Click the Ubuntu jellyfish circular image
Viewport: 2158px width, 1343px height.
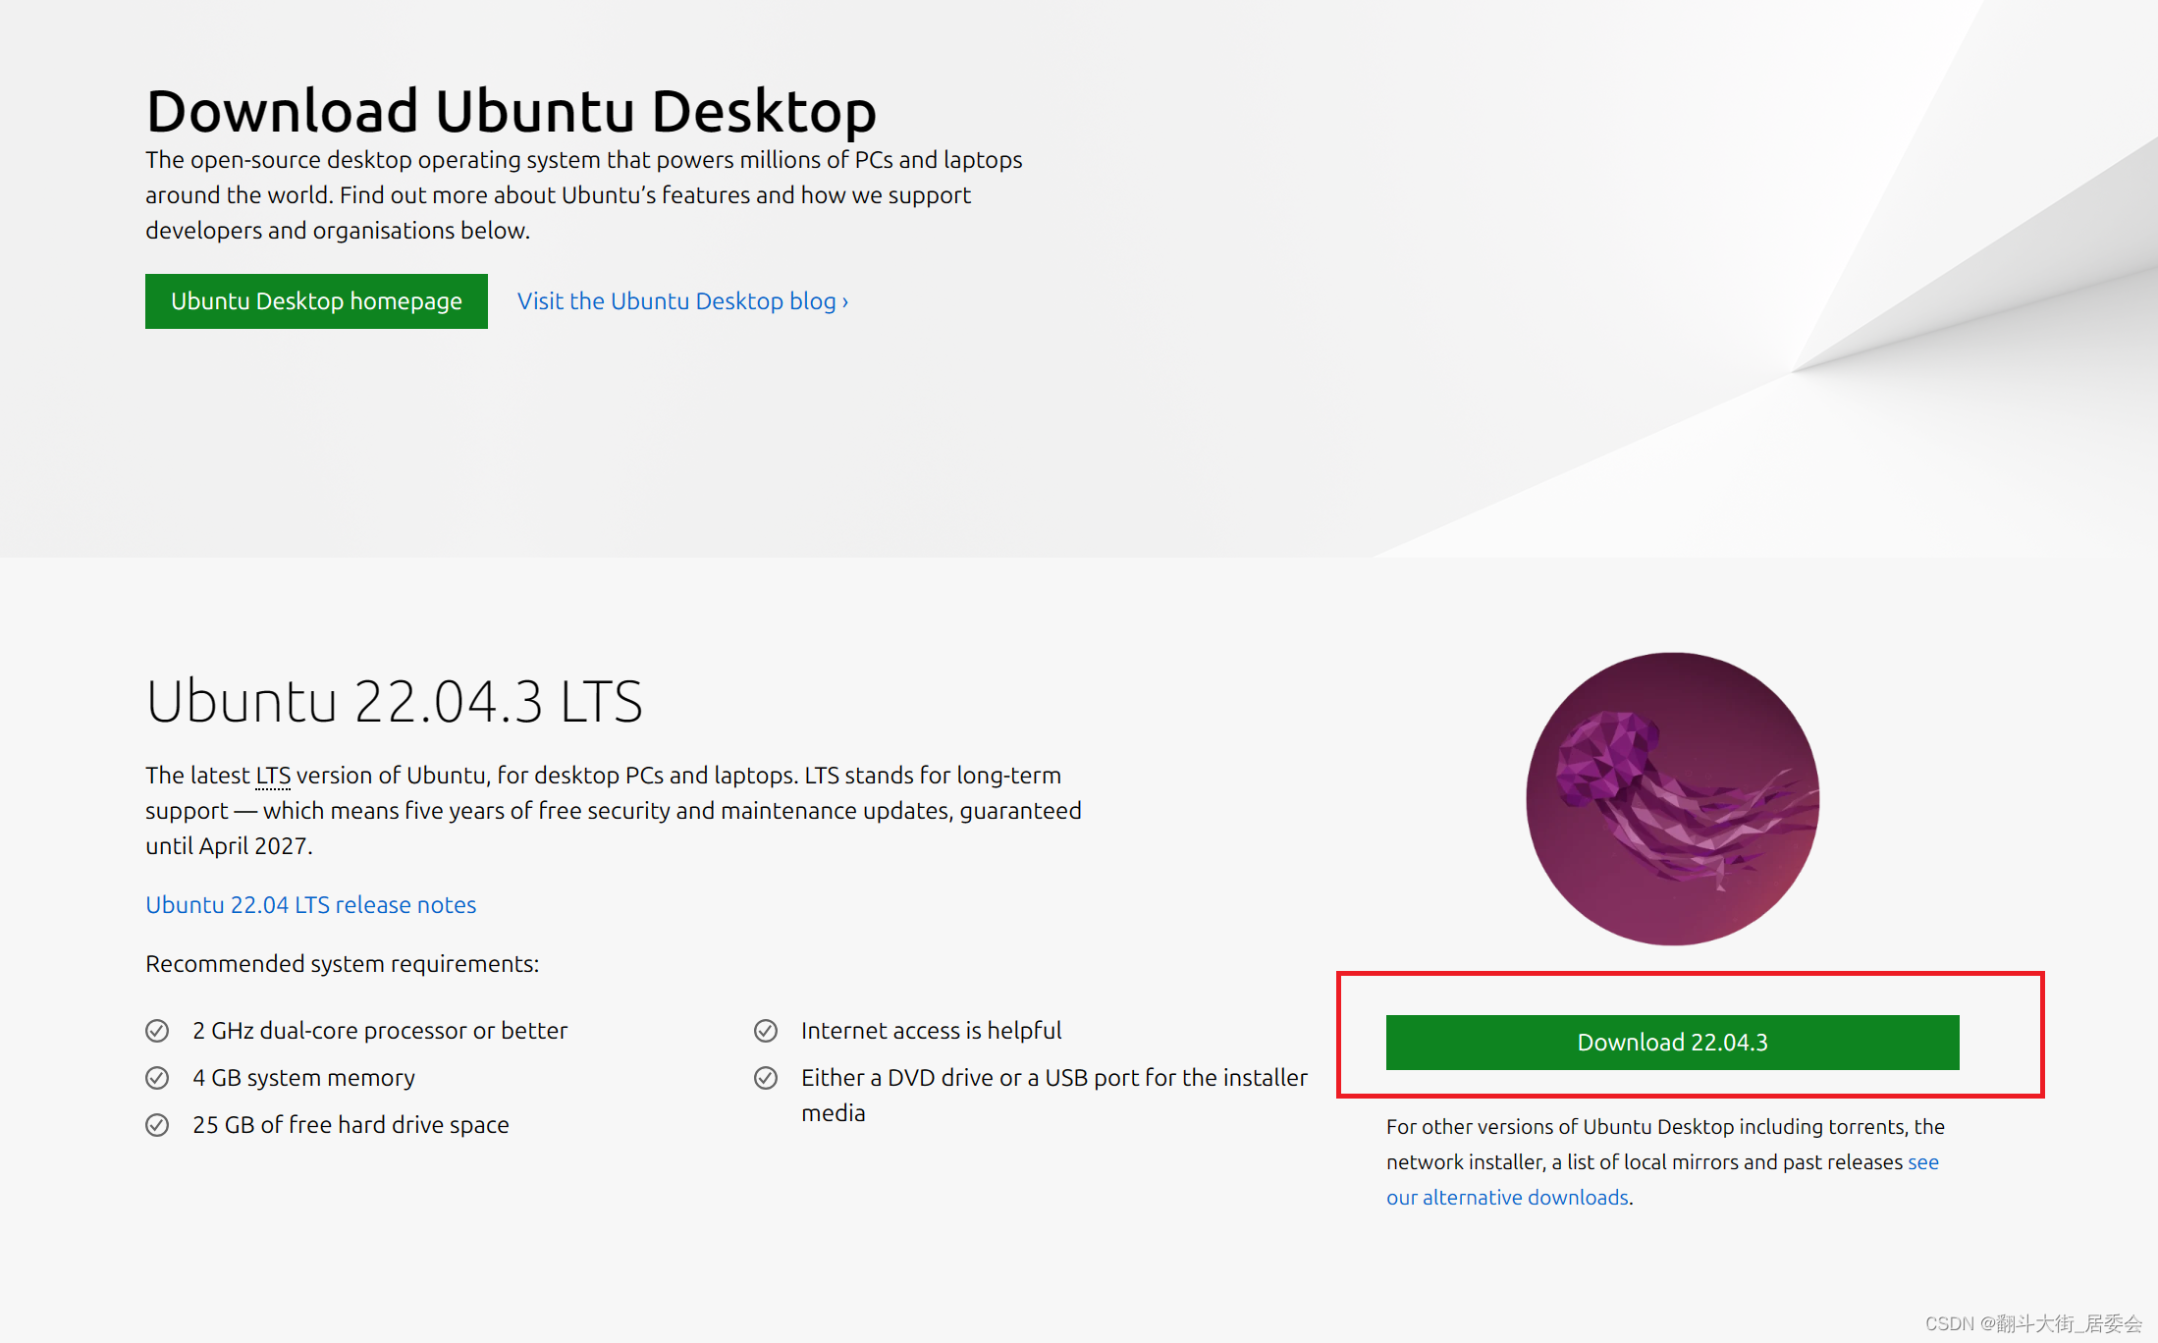tap(1672, 799)
